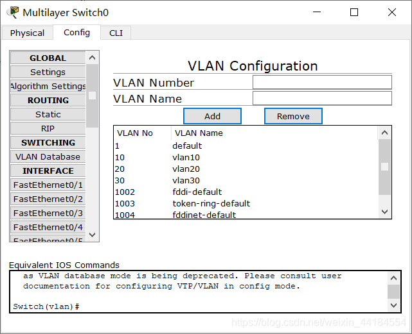Select the VLAN 1 default row
The height and width of the screenshot is (334, 412).
(246, 146)
